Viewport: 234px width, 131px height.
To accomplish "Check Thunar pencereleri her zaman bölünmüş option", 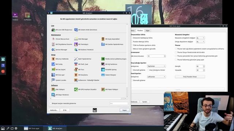I will coord(176,56).
